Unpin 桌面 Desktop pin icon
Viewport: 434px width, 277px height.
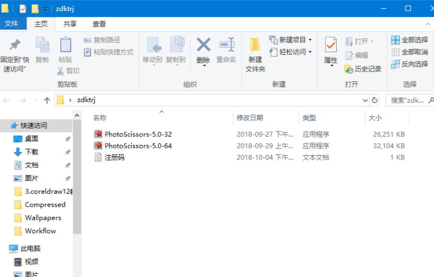click(67, 139)
